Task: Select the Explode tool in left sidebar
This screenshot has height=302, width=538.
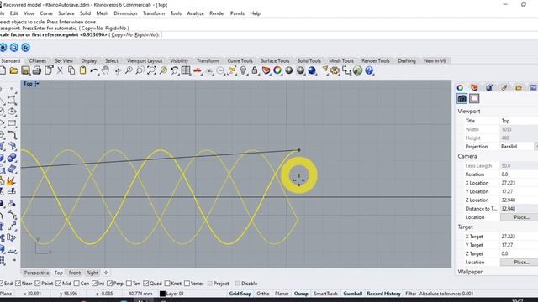Action: click(x=11, y=180)
